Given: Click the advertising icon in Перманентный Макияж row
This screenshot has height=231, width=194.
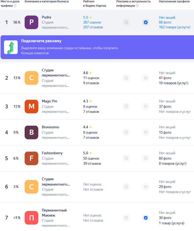Looking at the screenshot, I should click(x=126, y=218).
